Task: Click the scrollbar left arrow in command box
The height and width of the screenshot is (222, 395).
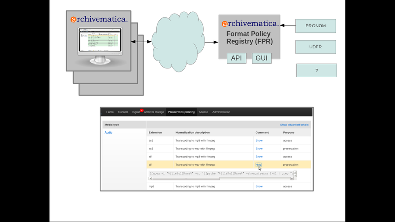Action: (150, 179)
